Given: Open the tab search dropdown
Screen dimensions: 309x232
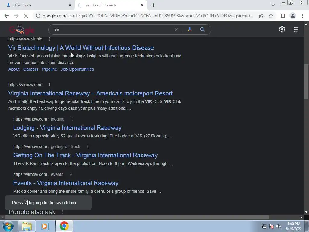Looking at the screenshot, I should point(273,5).
